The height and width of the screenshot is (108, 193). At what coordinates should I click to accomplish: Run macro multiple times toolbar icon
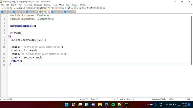[x=101, y=8]
